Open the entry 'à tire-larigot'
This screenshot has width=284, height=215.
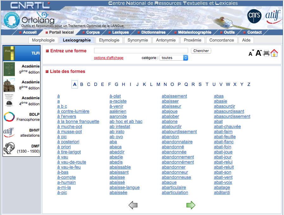pyautogui.click(x=69, y=152)
